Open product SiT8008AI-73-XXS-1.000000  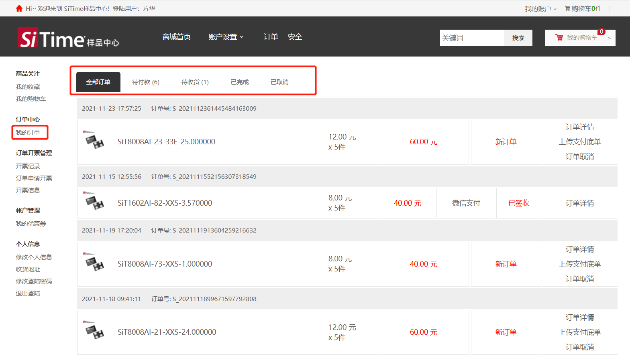(165, 264)
